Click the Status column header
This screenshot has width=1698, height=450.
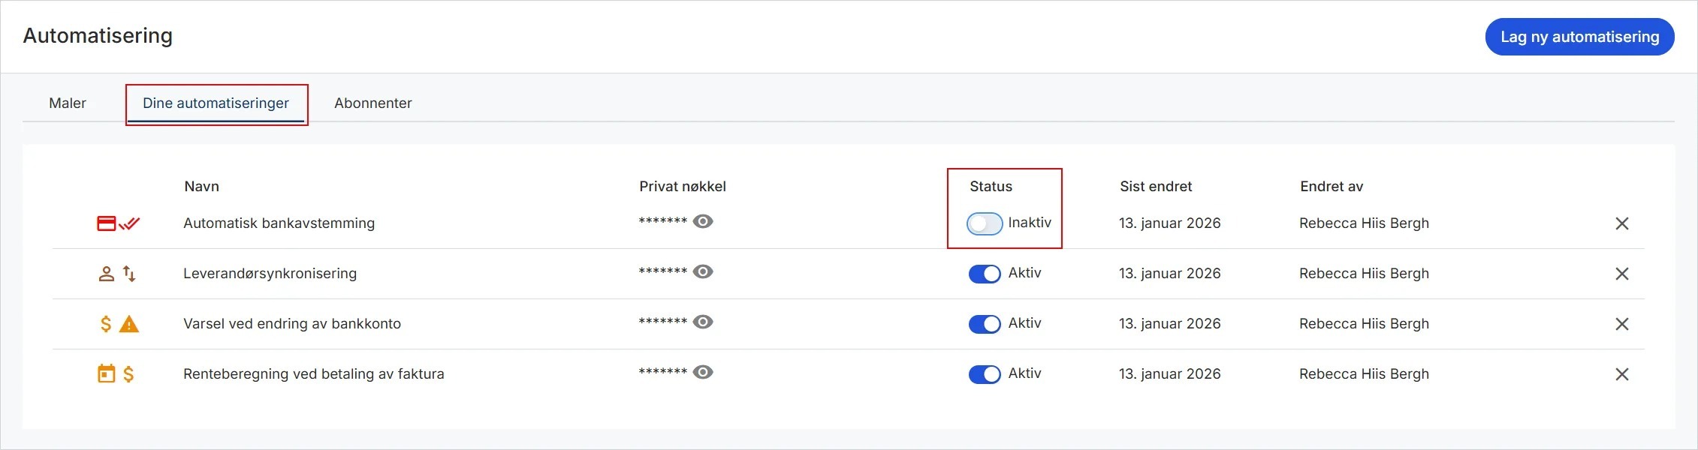991,186
